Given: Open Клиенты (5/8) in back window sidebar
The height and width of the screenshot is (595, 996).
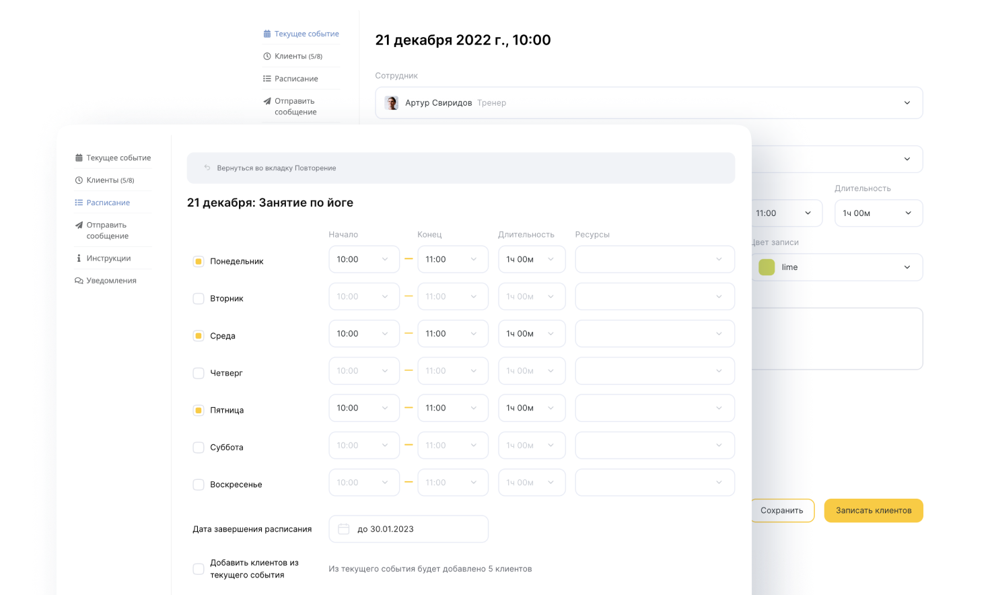Looking at the screenshot, I should [293, 57].
